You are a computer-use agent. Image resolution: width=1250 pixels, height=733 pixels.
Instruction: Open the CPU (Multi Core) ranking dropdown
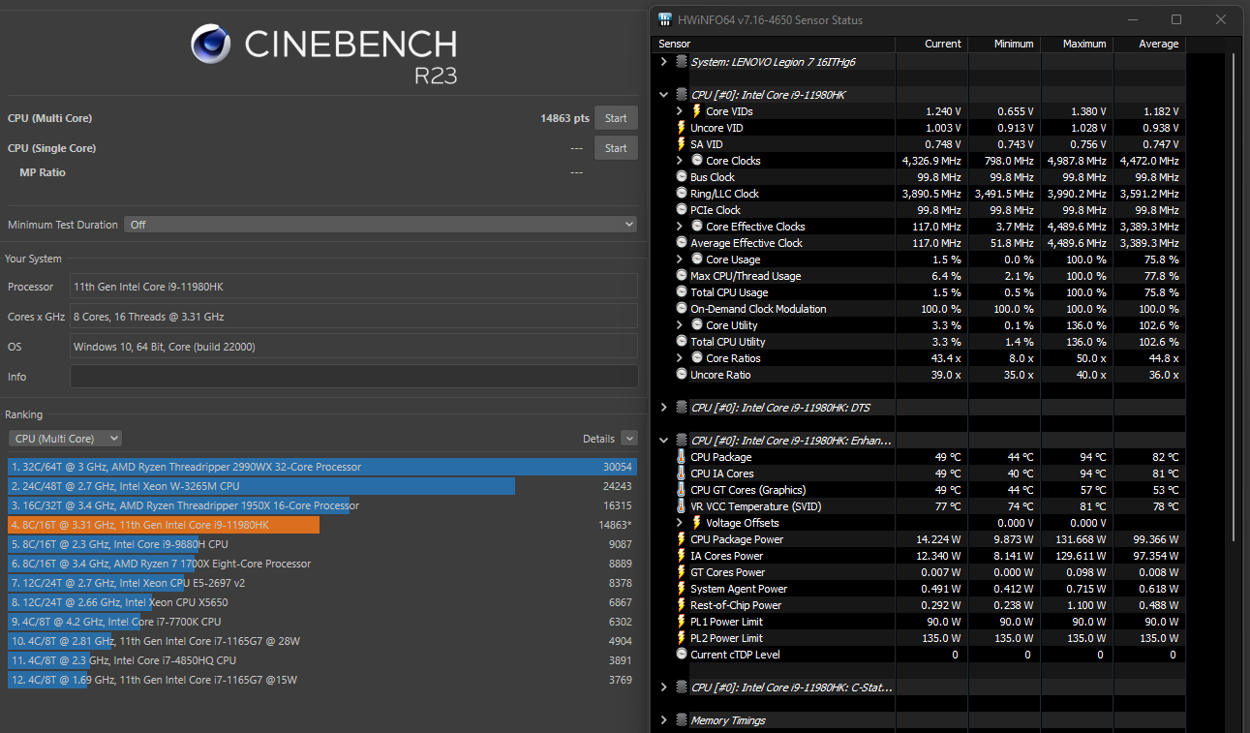(x=65, y=439)
